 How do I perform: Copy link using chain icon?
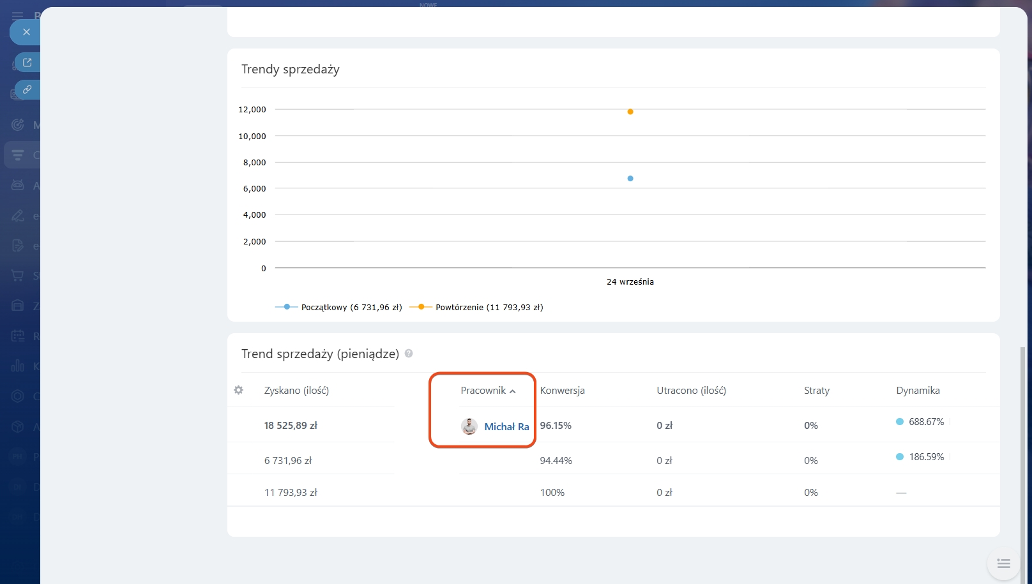27,90
